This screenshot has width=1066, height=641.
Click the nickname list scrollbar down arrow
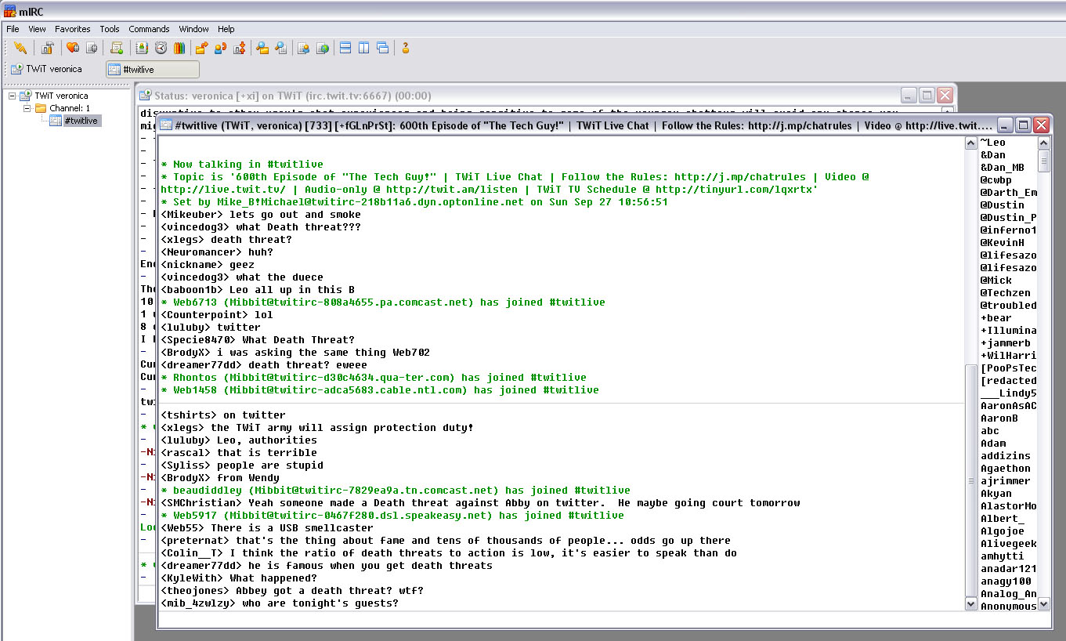[x=1043, y=604]
